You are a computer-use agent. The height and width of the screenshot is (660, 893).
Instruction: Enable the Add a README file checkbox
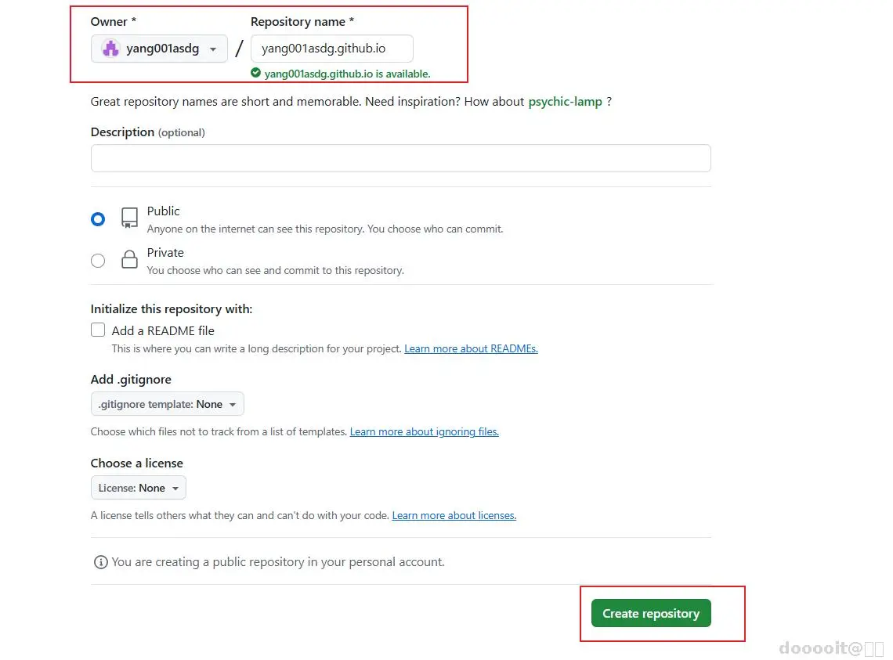coord(98,330)
